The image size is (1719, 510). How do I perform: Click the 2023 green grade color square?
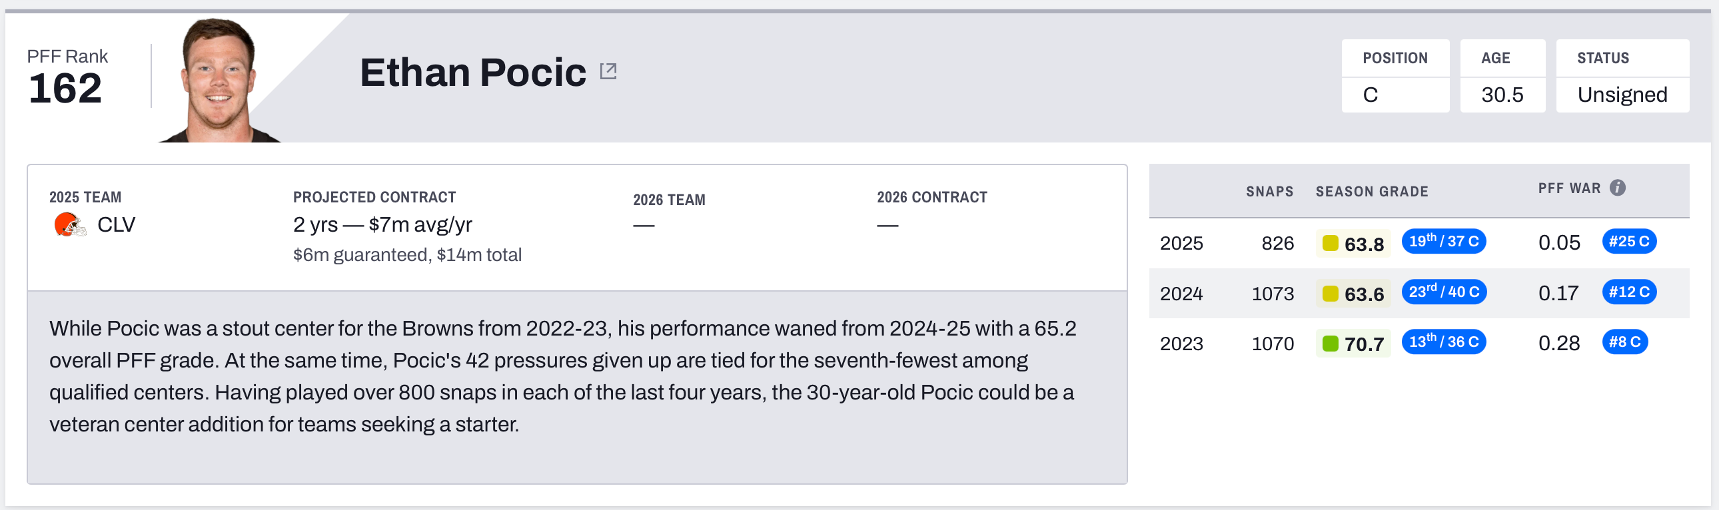click(1330, 344)
